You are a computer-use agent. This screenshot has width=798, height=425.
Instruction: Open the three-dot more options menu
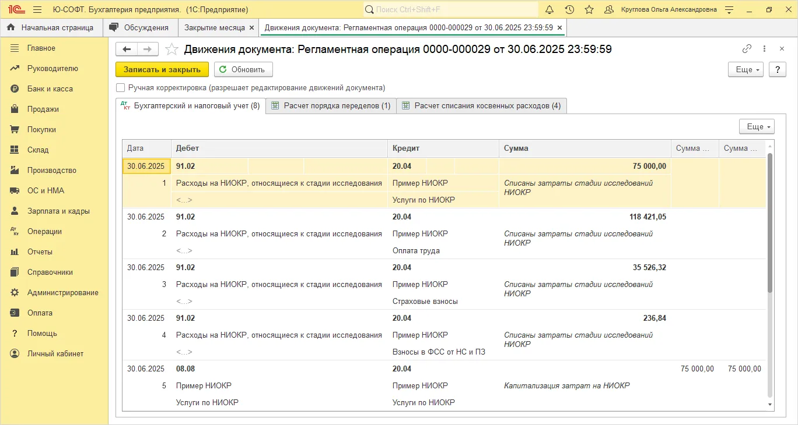click(764, 49)
